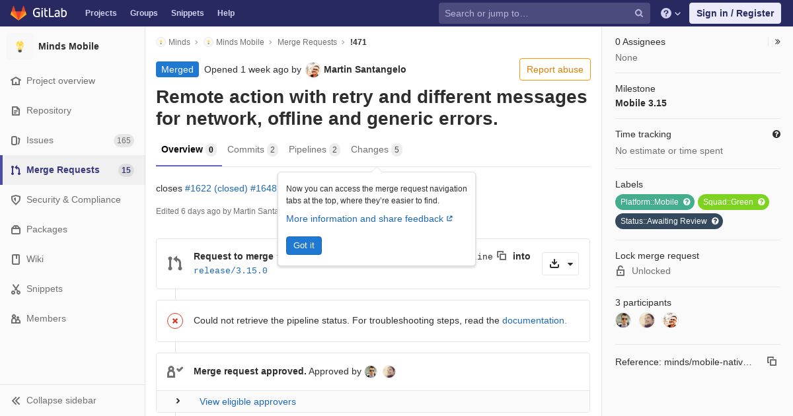Click the failed pipeline status icon
793x416 pixels.
click(x=175, y=321)
